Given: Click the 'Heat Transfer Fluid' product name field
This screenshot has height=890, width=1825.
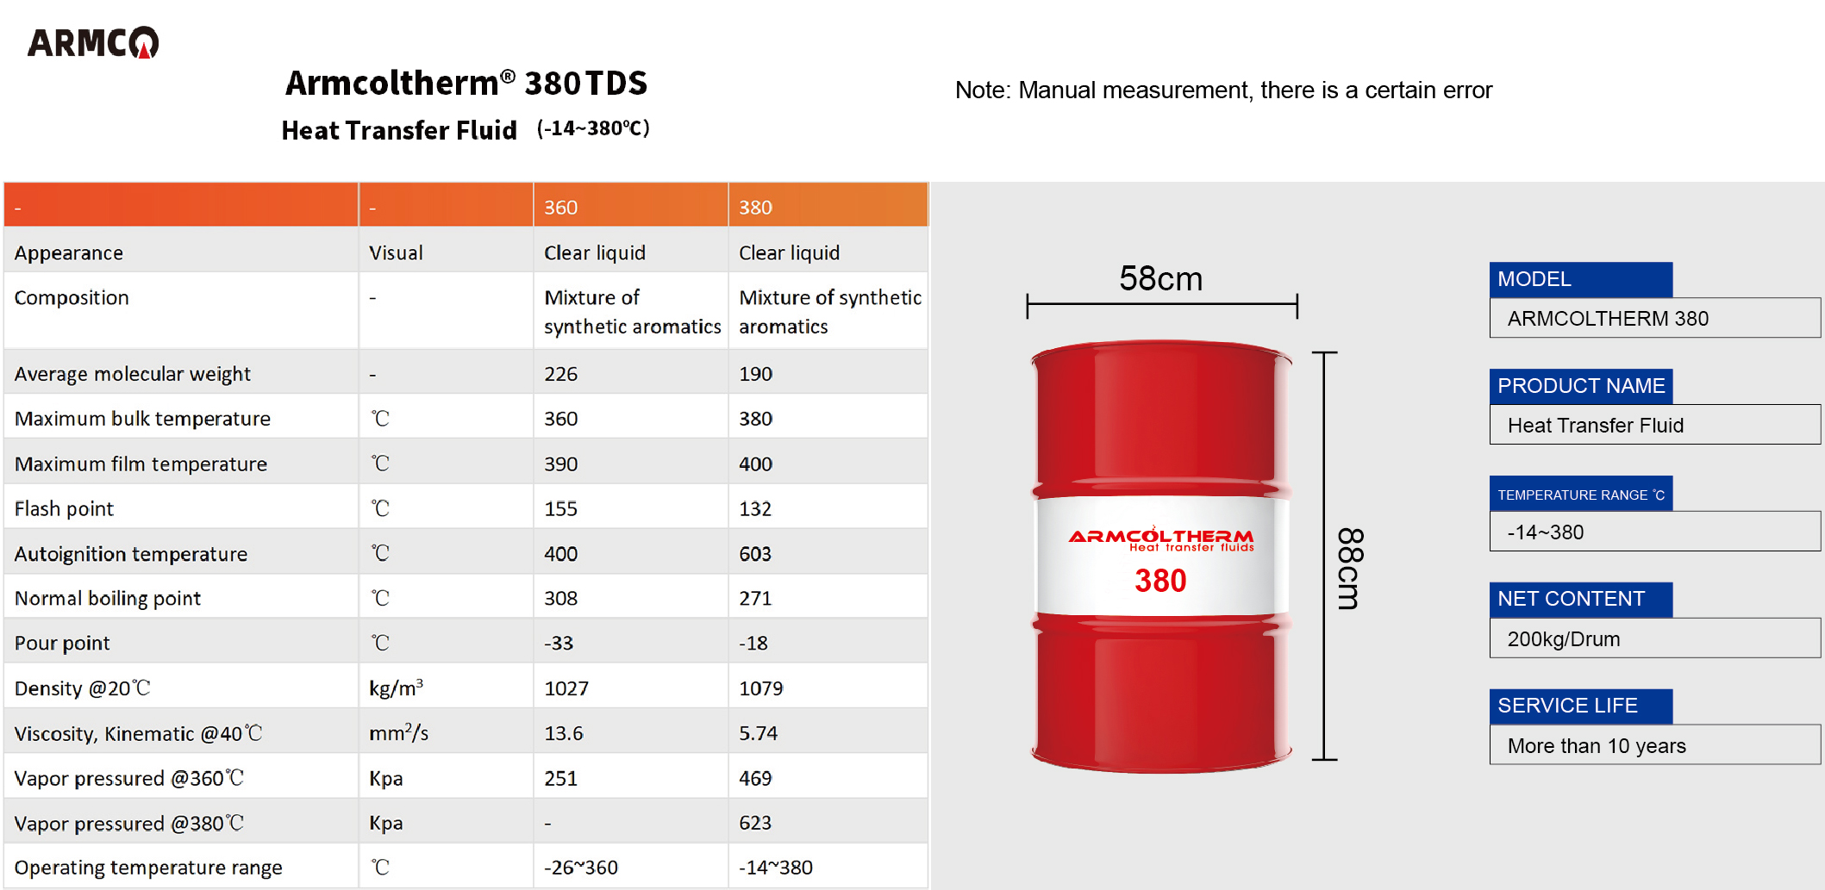Looking at the screenshot, I should pyautogui.click(x=1655, y=425).
